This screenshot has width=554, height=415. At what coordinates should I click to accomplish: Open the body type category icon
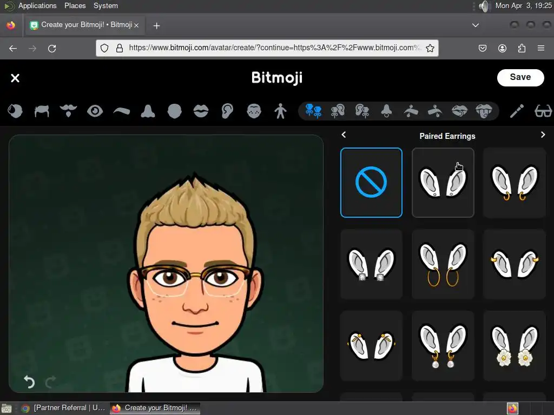(x=280, y=111)
